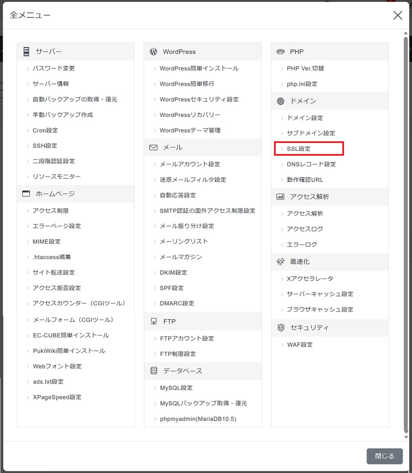
Task: Open WordPress簡単インストール
Action: (199, 68)
